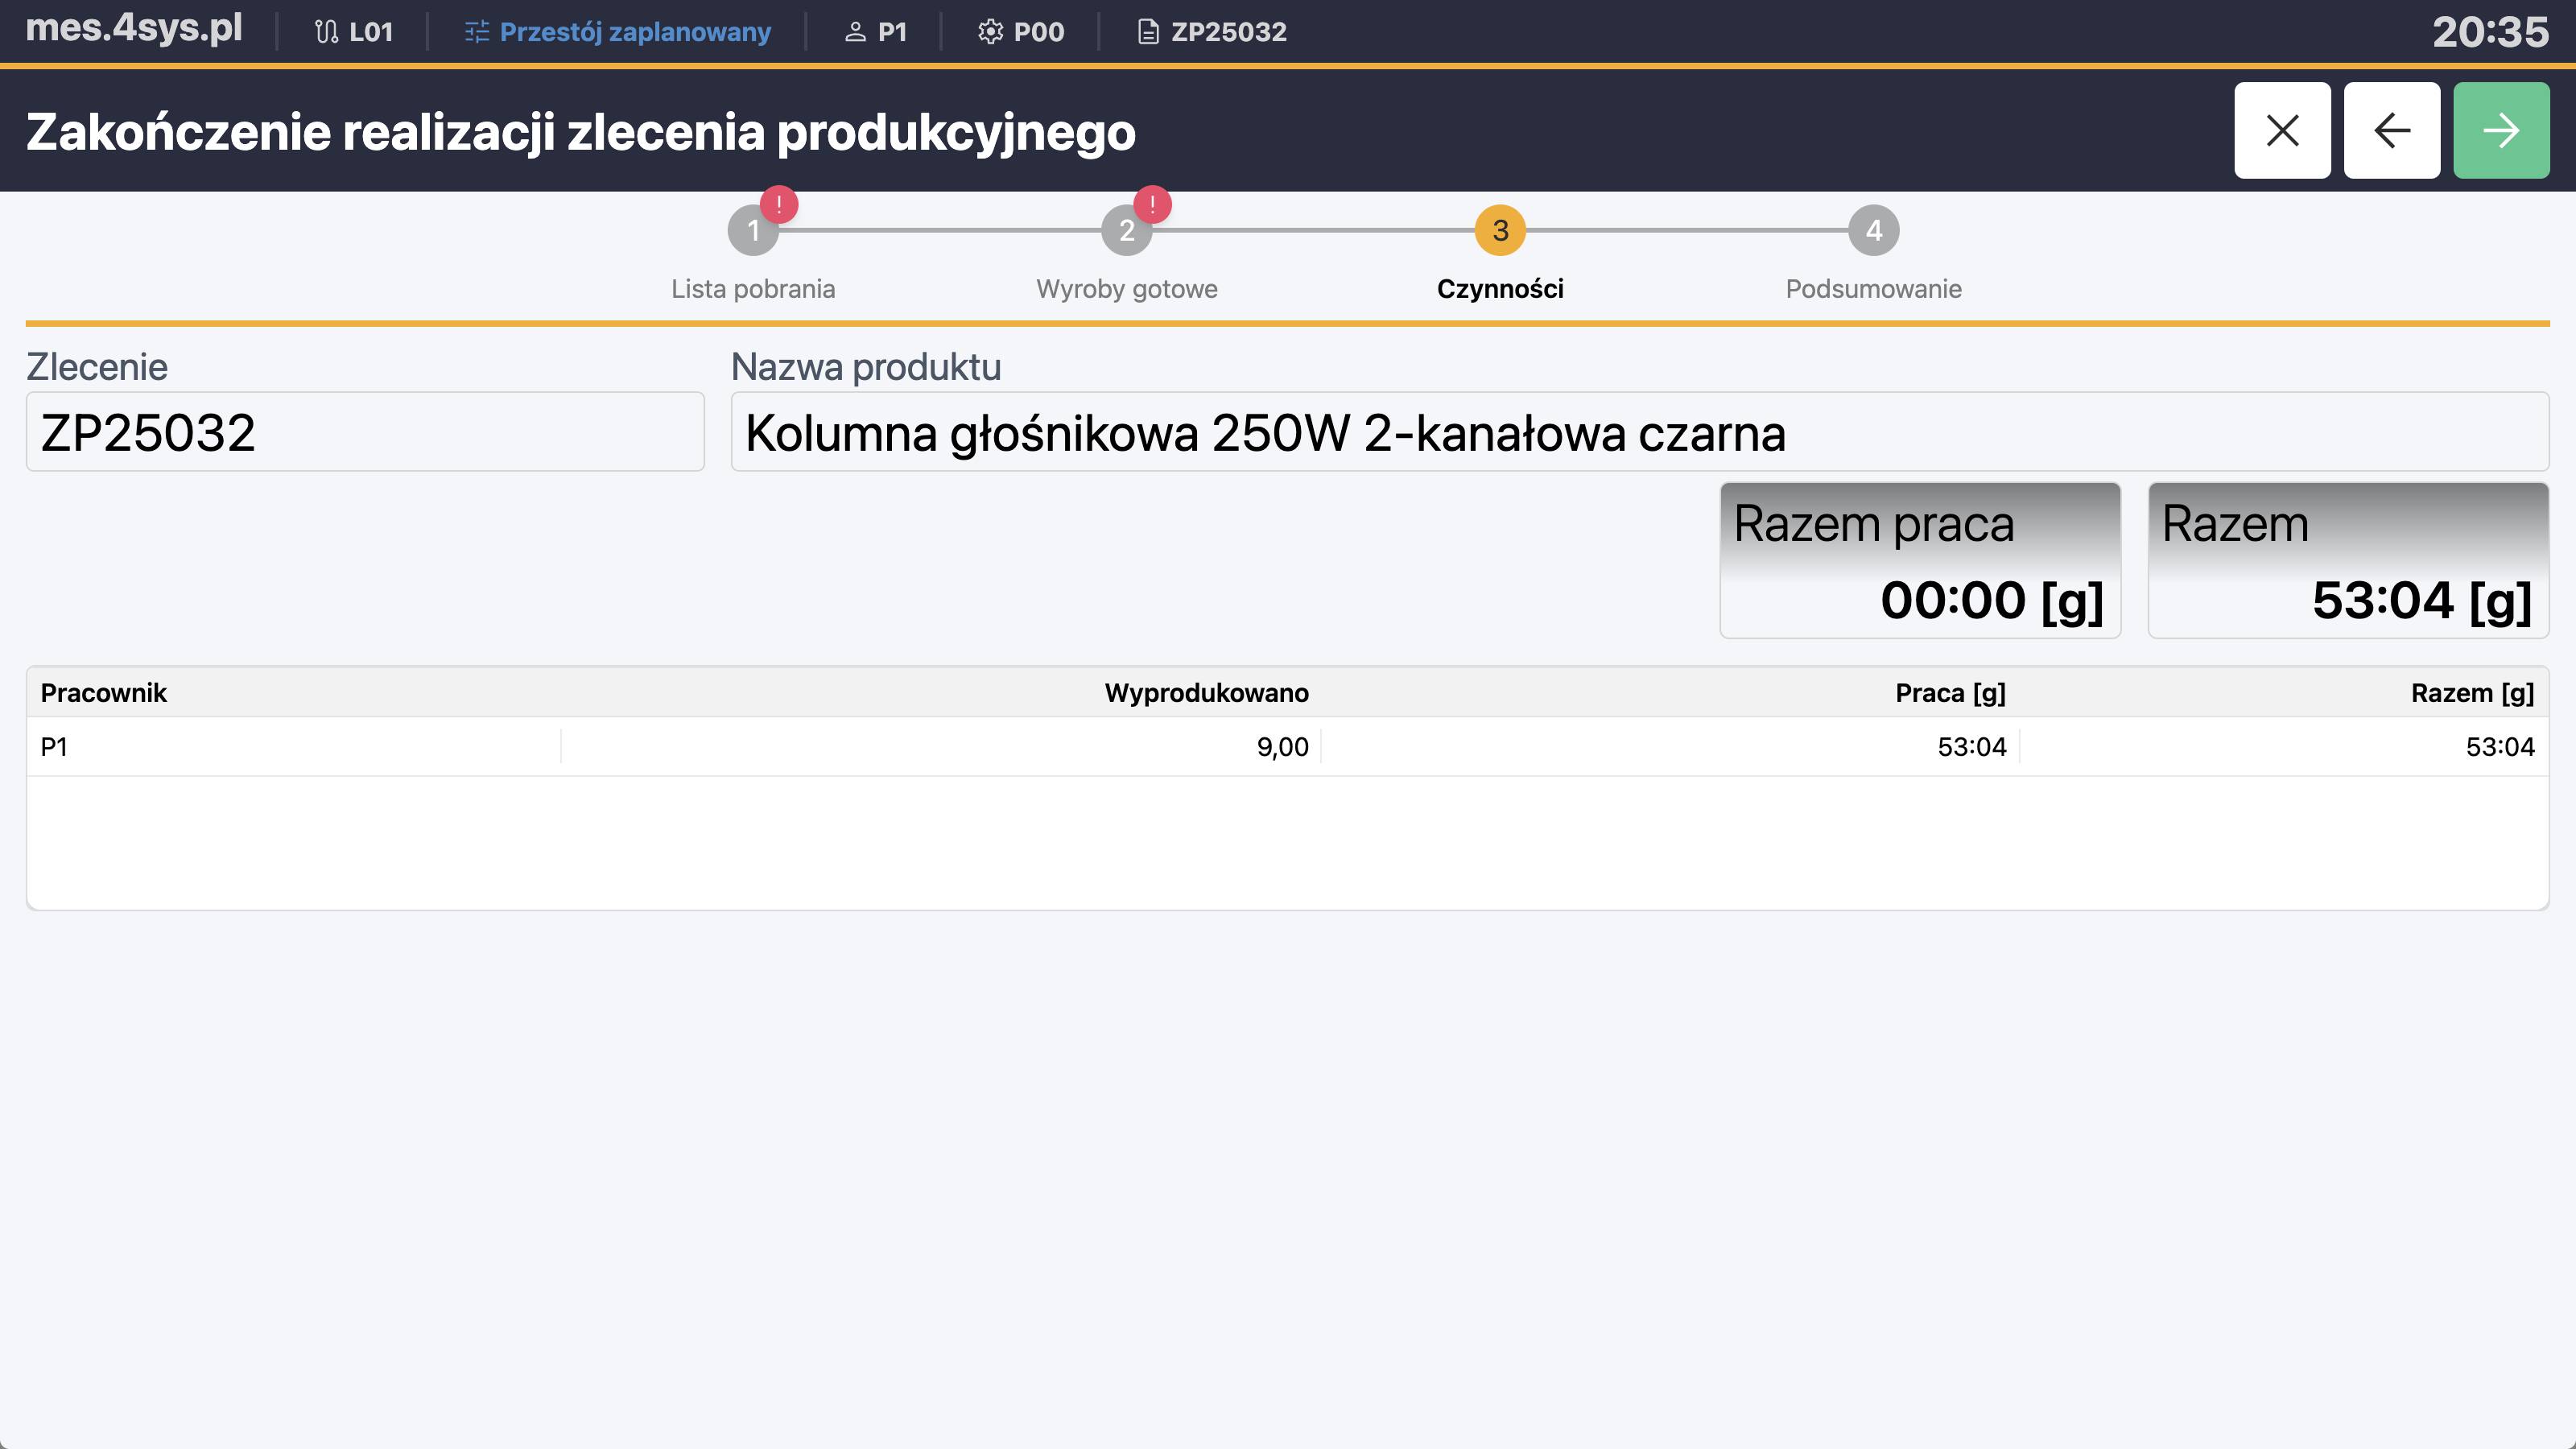Click the alert badge on step 2
This screenshot has height=1449, width=2576.
coord(1153,205)
